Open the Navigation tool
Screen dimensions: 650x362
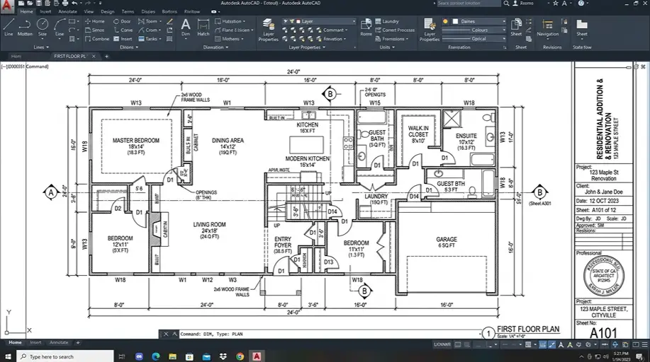(x=548, y=28)
